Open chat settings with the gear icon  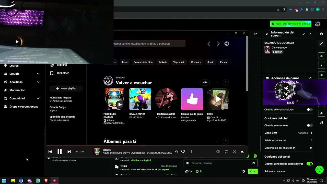click(x=244, y=171)
